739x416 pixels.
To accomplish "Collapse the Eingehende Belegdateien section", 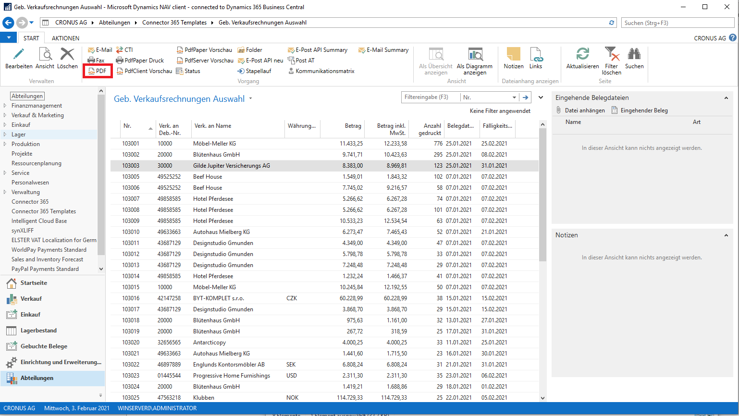I will tap(726, 98).
